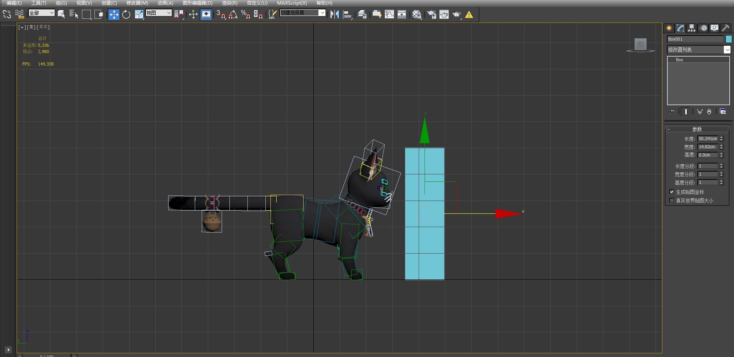This screenshot has height=357, width=734.
Task: Switch to the Modify command panel tab
Action: [681, 28]
